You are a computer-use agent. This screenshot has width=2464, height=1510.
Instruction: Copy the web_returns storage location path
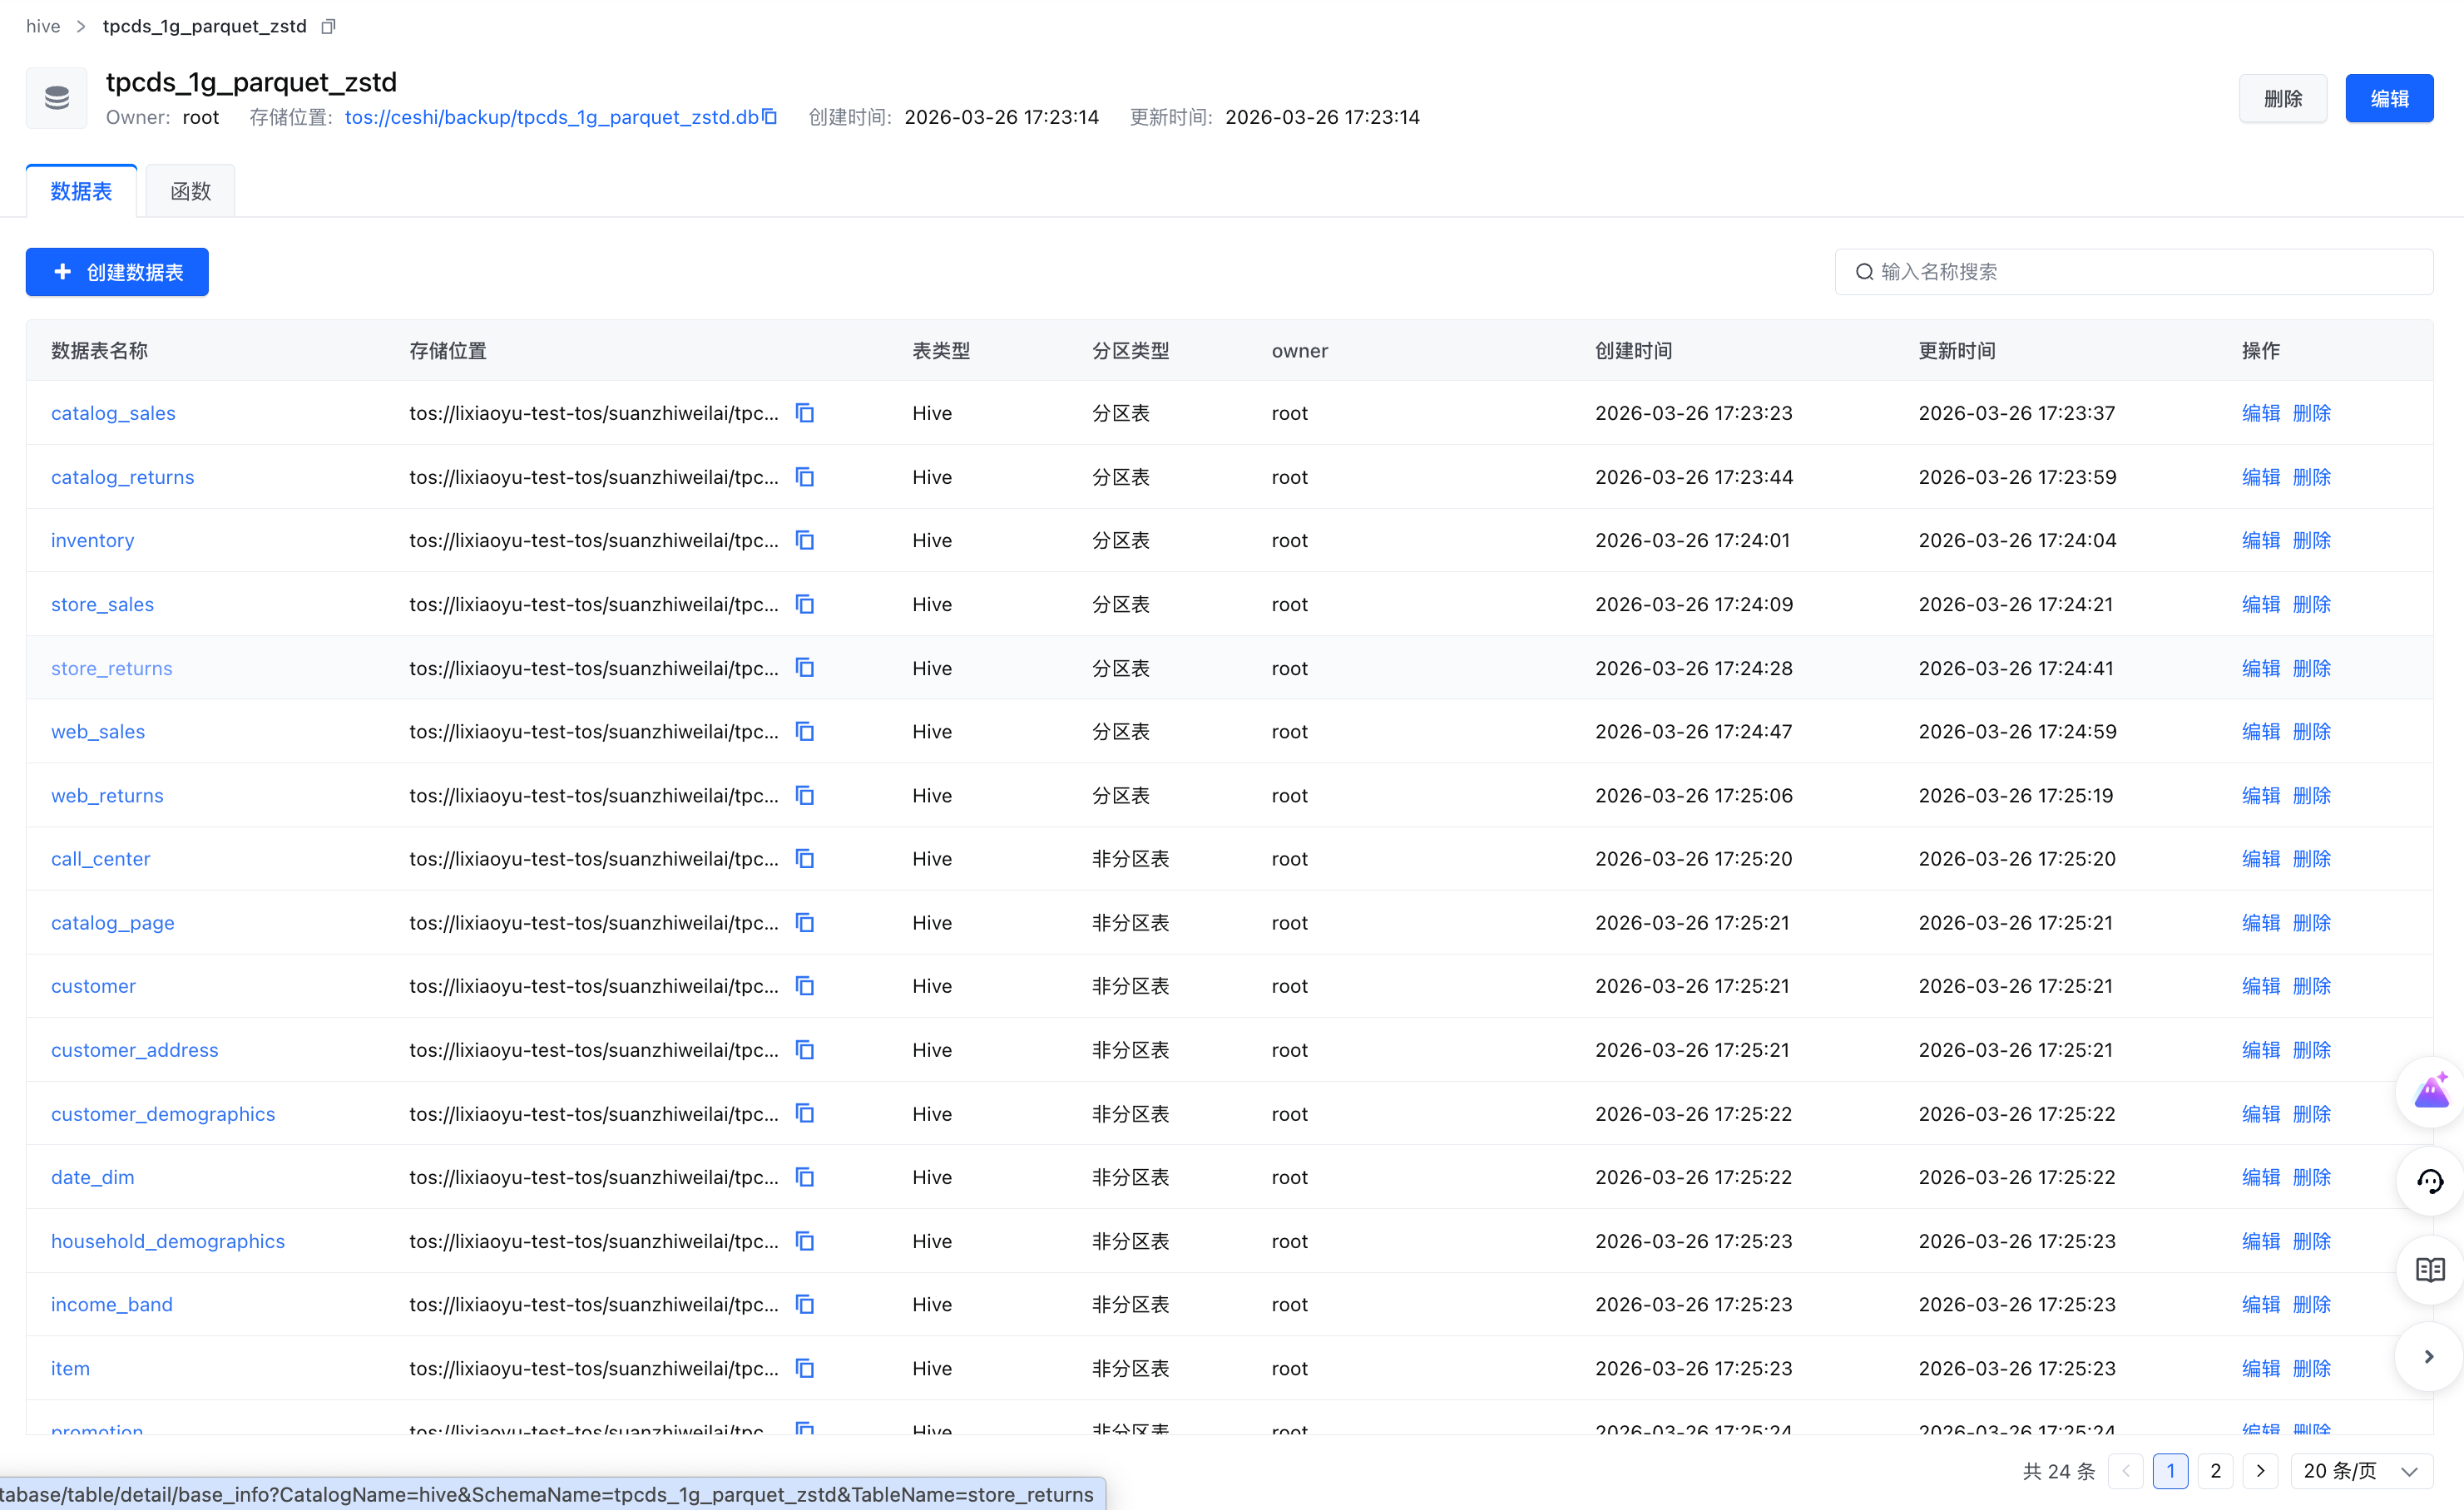tap(805, 796)
